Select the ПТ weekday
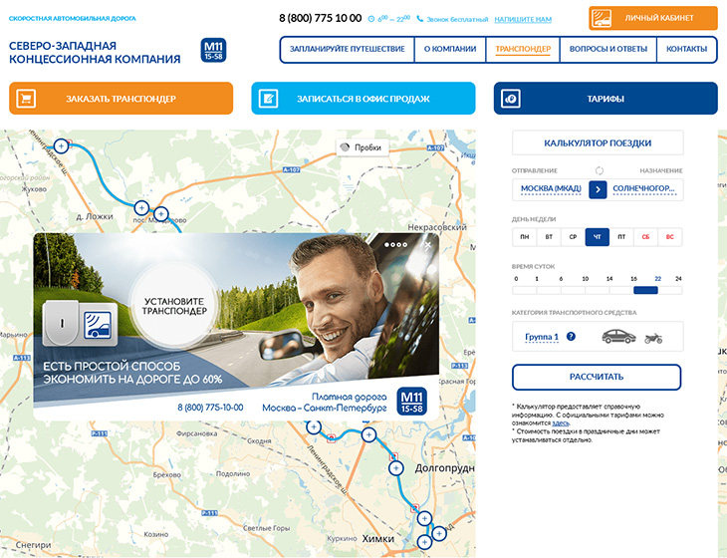This screenshot has width=727, height=558. [x=621, y=237]
